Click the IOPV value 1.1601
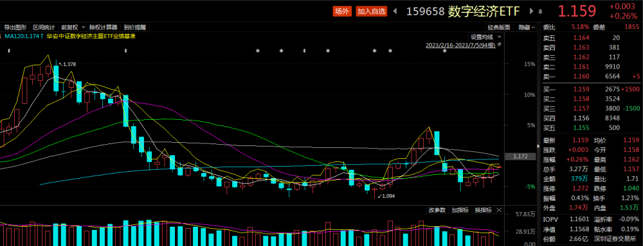This screenshot has height=246, width=643. (579, 220)
